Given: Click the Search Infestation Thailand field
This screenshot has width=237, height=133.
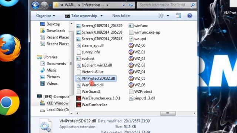Looking at the screenshot, I should [x=167, y=5].
